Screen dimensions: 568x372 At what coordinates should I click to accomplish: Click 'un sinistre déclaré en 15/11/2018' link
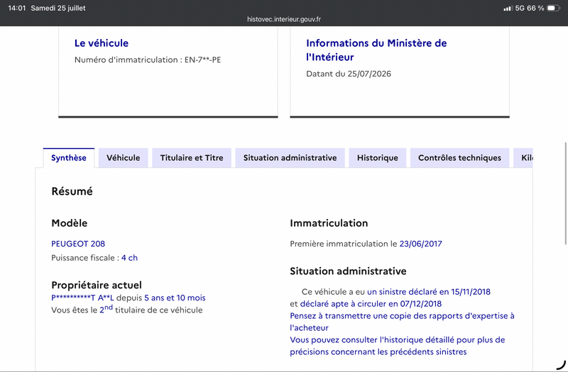(x=429, y=292)
